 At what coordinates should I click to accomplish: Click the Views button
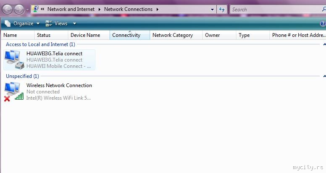57,23
